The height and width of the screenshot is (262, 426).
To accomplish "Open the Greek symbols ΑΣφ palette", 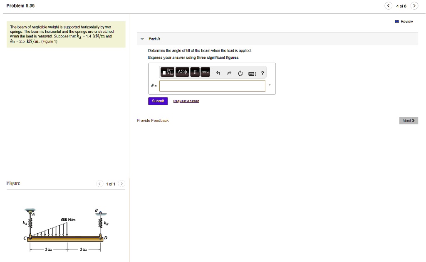I will click(x=182, y=72).
